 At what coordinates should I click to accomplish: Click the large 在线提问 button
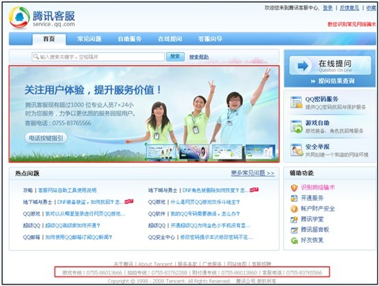330,66
